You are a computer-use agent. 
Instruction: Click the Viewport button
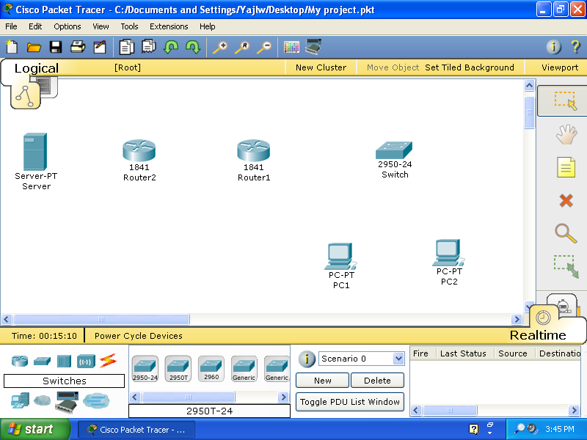[560, 67]
